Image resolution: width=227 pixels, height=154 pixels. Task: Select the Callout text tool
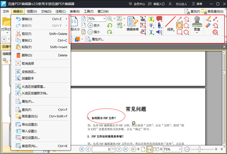pyautogui.click(x=143, y=32)
